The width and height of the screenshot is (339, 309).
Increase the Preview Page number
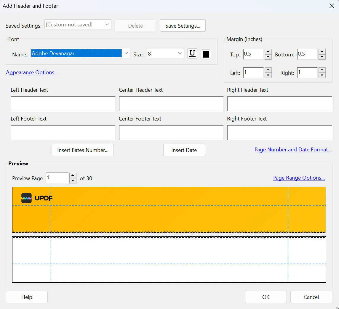73,175
